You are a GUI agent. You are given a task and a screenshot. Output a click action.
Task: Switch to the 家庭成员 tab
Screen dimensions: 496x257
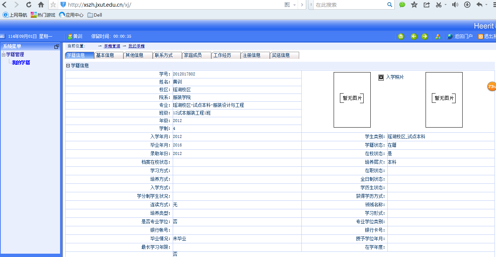(x=196, y=55)
